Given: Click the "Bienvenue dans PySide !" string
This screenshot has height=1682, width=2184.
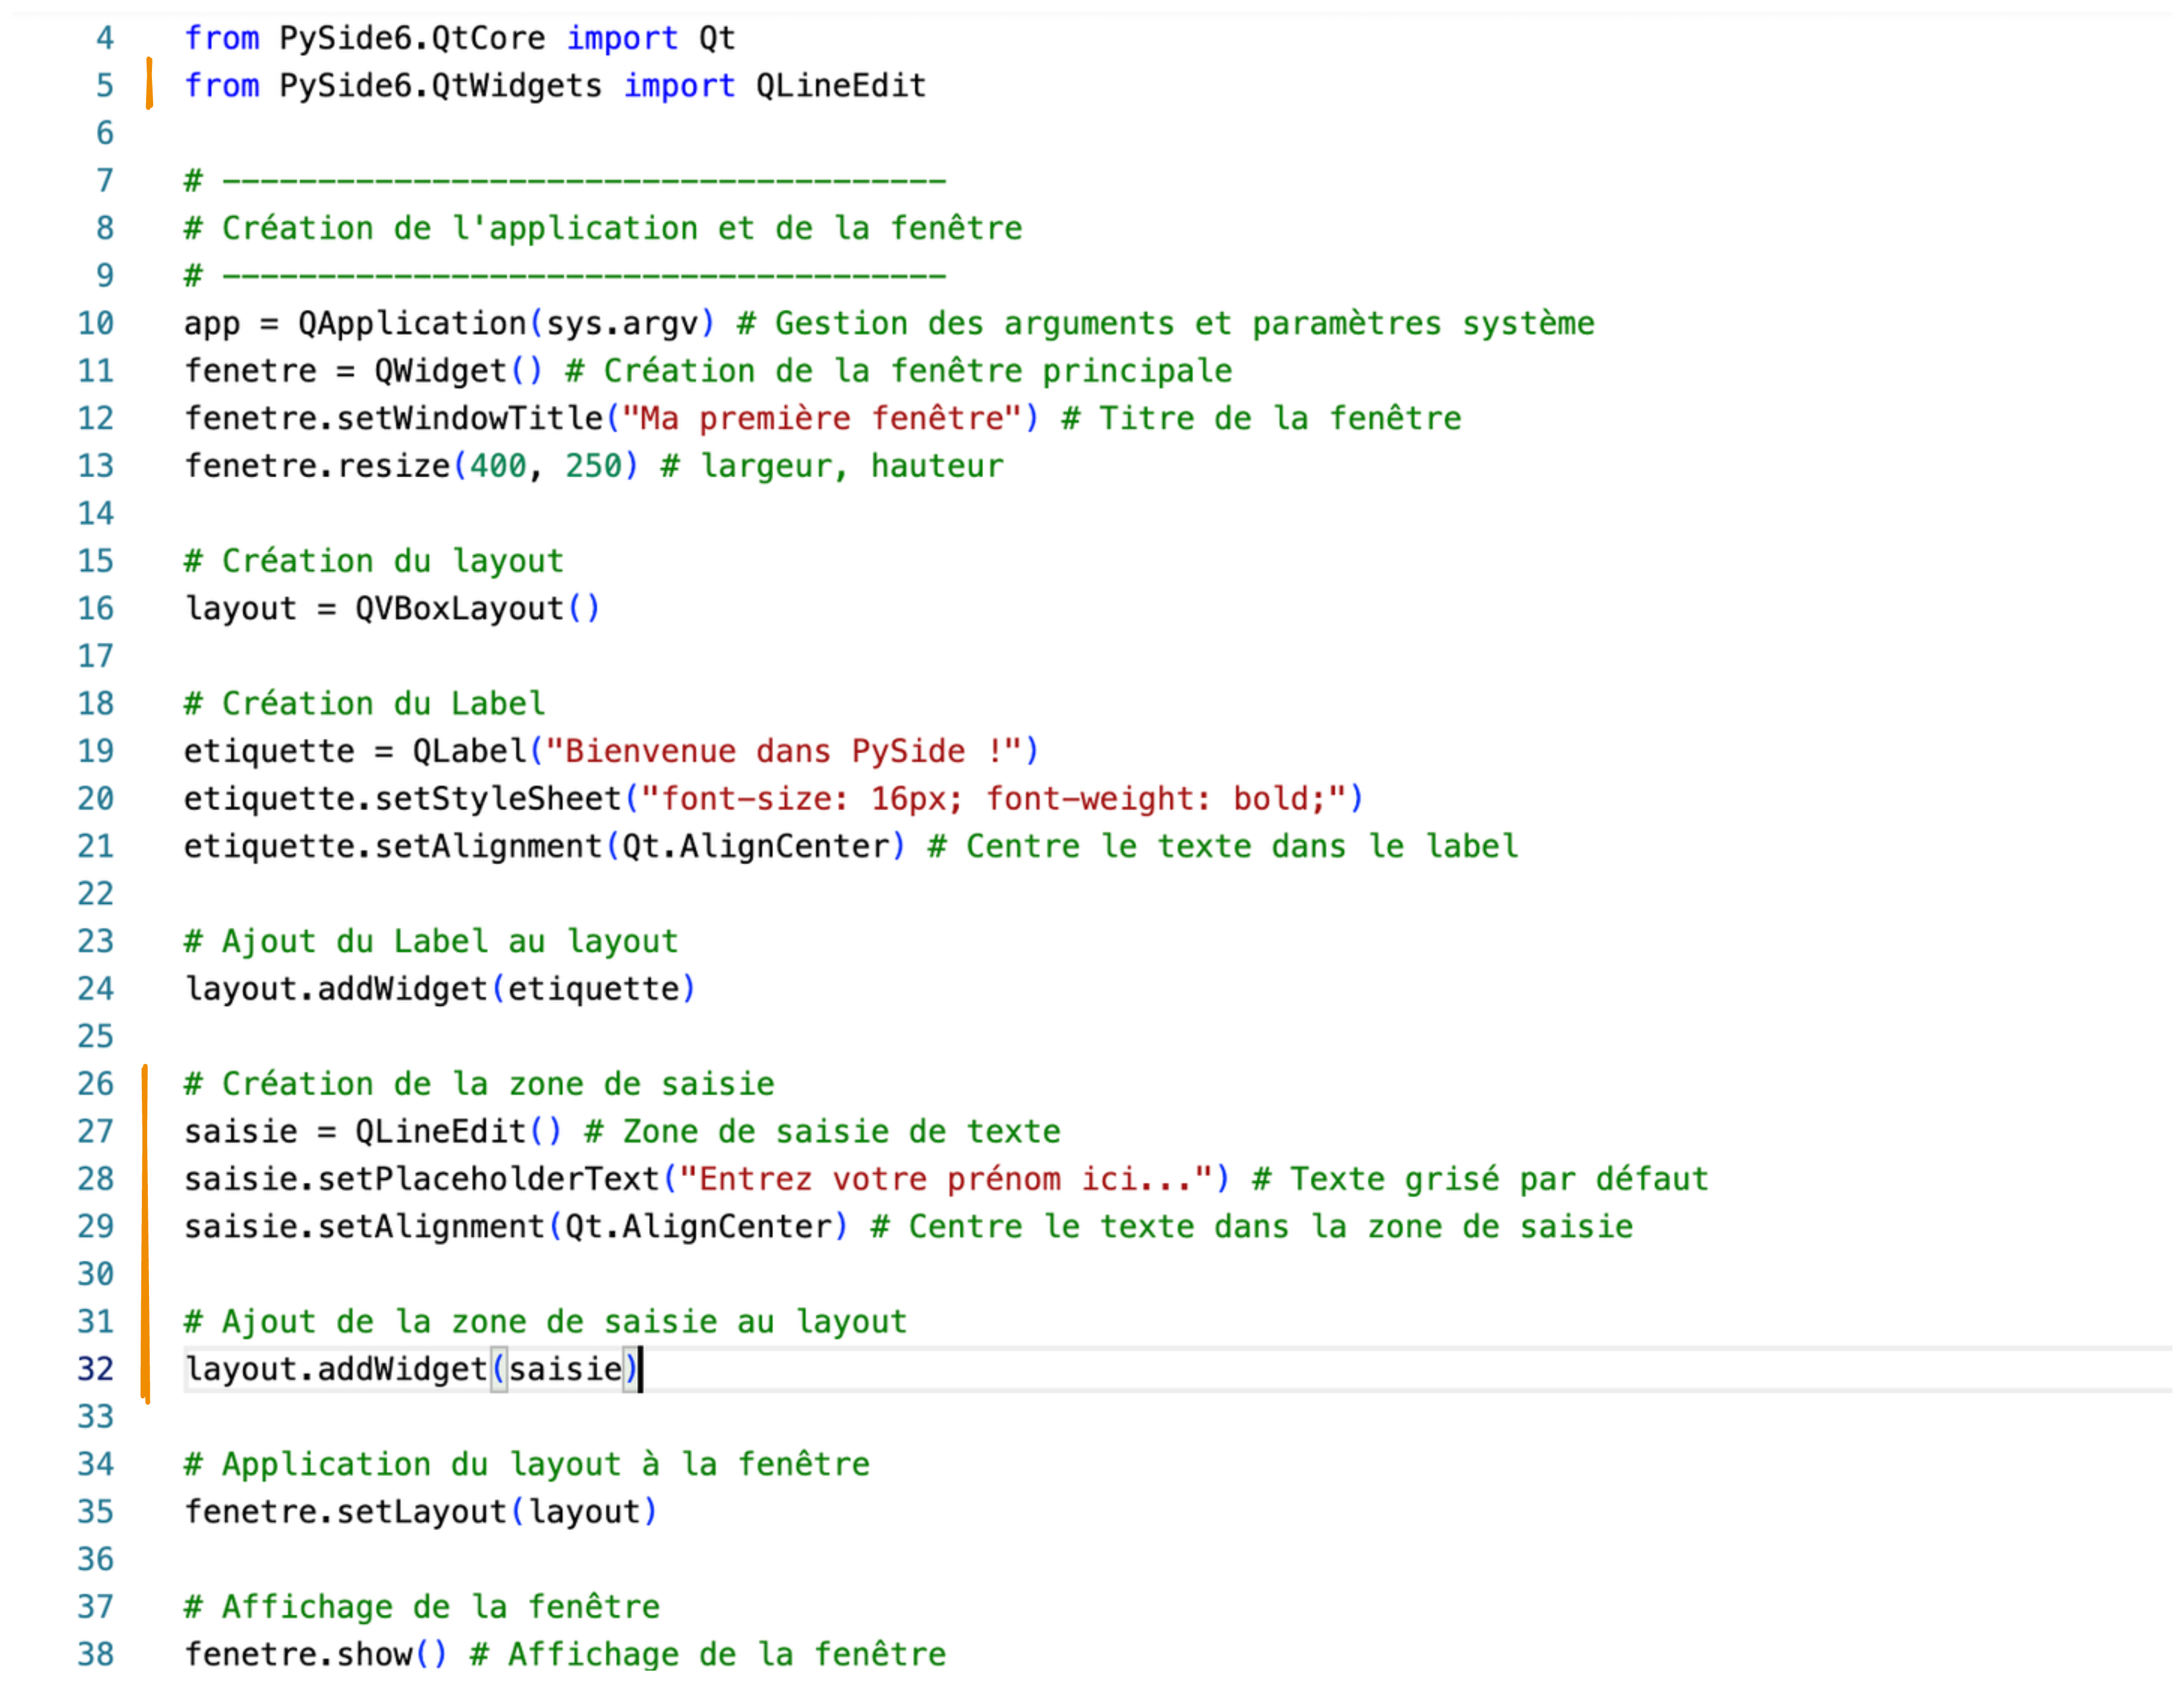Looking at the screenshot, I should (784, 751).
